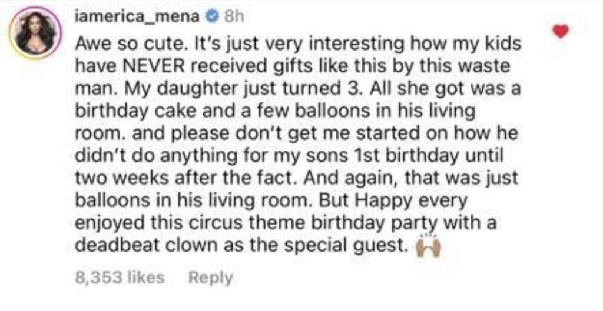603x311 pixels.
Task: Open the iamerica_mena username link
Action: (x=138, y=17)
